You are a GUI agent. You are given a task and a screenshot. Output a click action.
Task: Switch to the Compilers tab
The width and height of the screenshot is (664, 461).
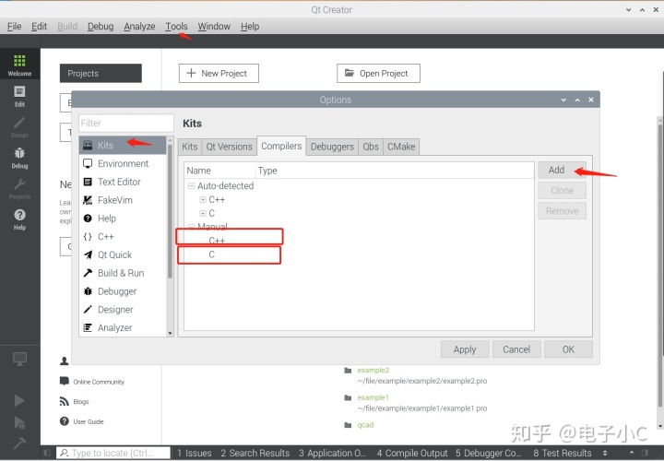[x=281, y=146]
